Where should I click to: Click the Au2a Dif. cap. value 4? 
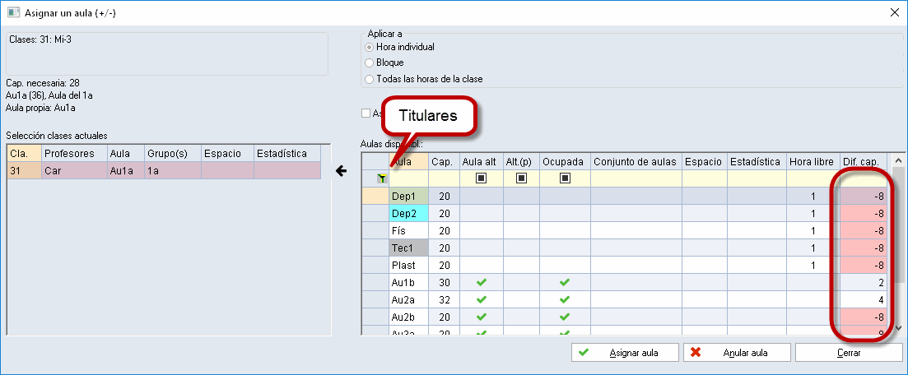(x=864, y=300)
